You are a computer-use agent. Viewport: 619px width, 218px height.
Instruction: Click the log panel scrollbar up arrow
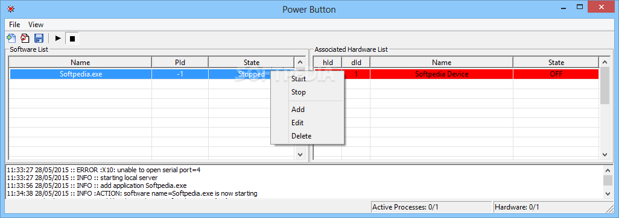pos(608,170)
